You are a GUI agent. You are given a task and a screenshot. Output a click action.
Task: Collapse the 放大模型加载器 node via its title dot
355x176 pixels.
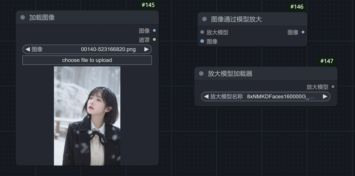pos(201,74)
